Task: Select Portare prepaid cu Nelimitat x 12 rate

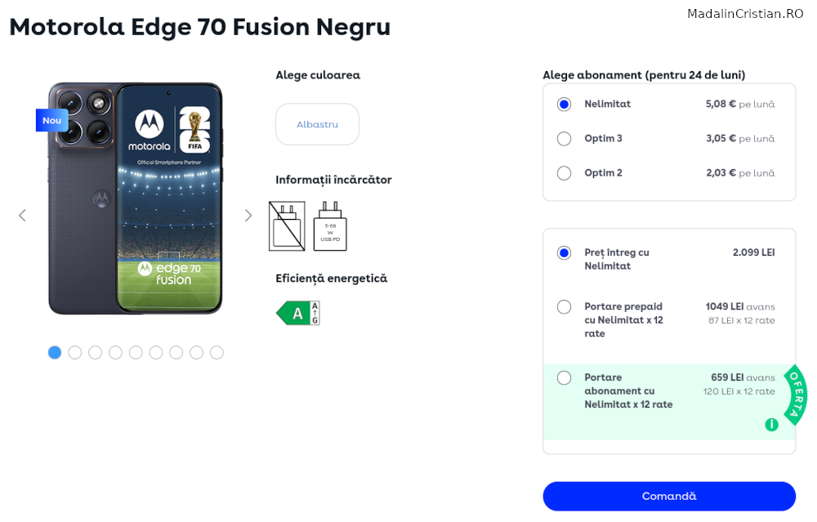Action: [564, 306]
